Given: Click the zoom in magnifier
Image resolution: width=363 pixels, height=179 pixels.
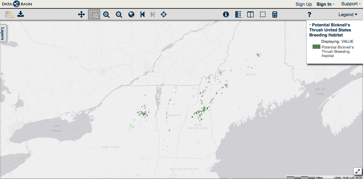Looking at the screenshot, I should coord(106,15).
